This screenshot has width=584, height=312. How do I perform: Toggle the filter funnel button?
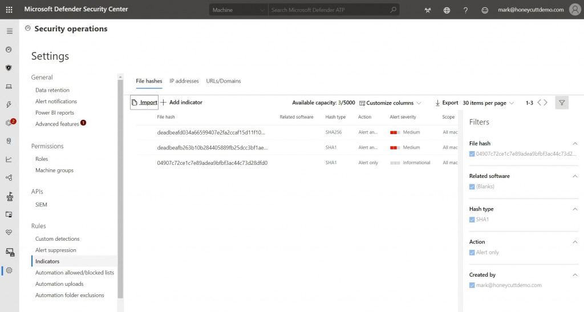click(x=562, y=103)
